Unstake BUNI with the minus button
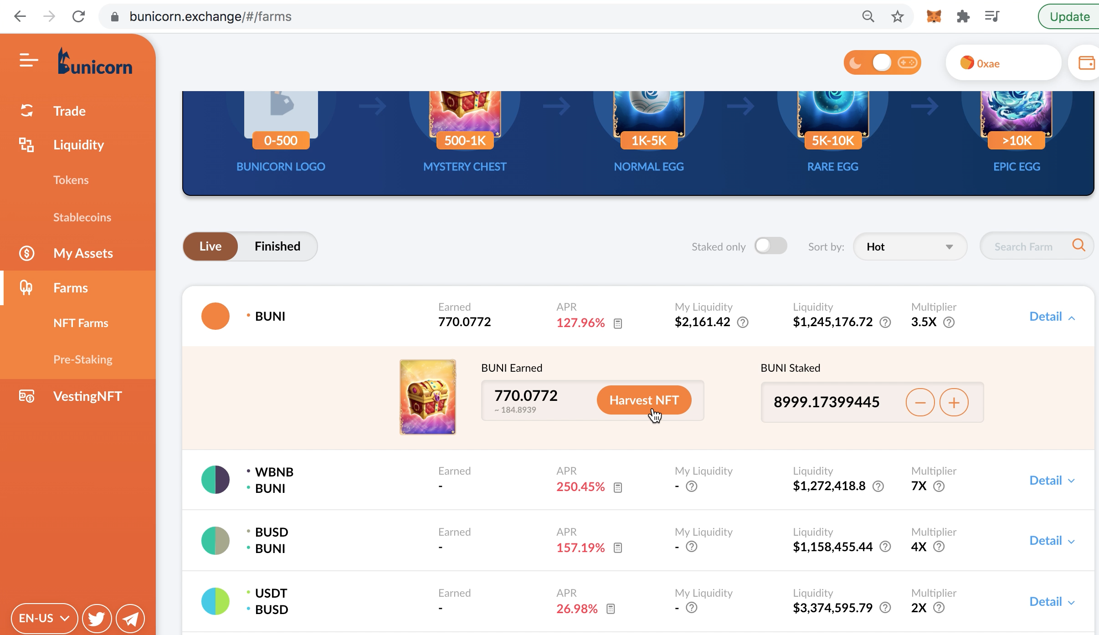 (920, 402)
